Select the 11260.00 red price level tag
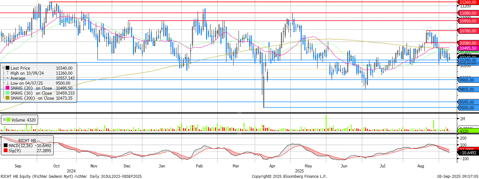 coord(468,2)
